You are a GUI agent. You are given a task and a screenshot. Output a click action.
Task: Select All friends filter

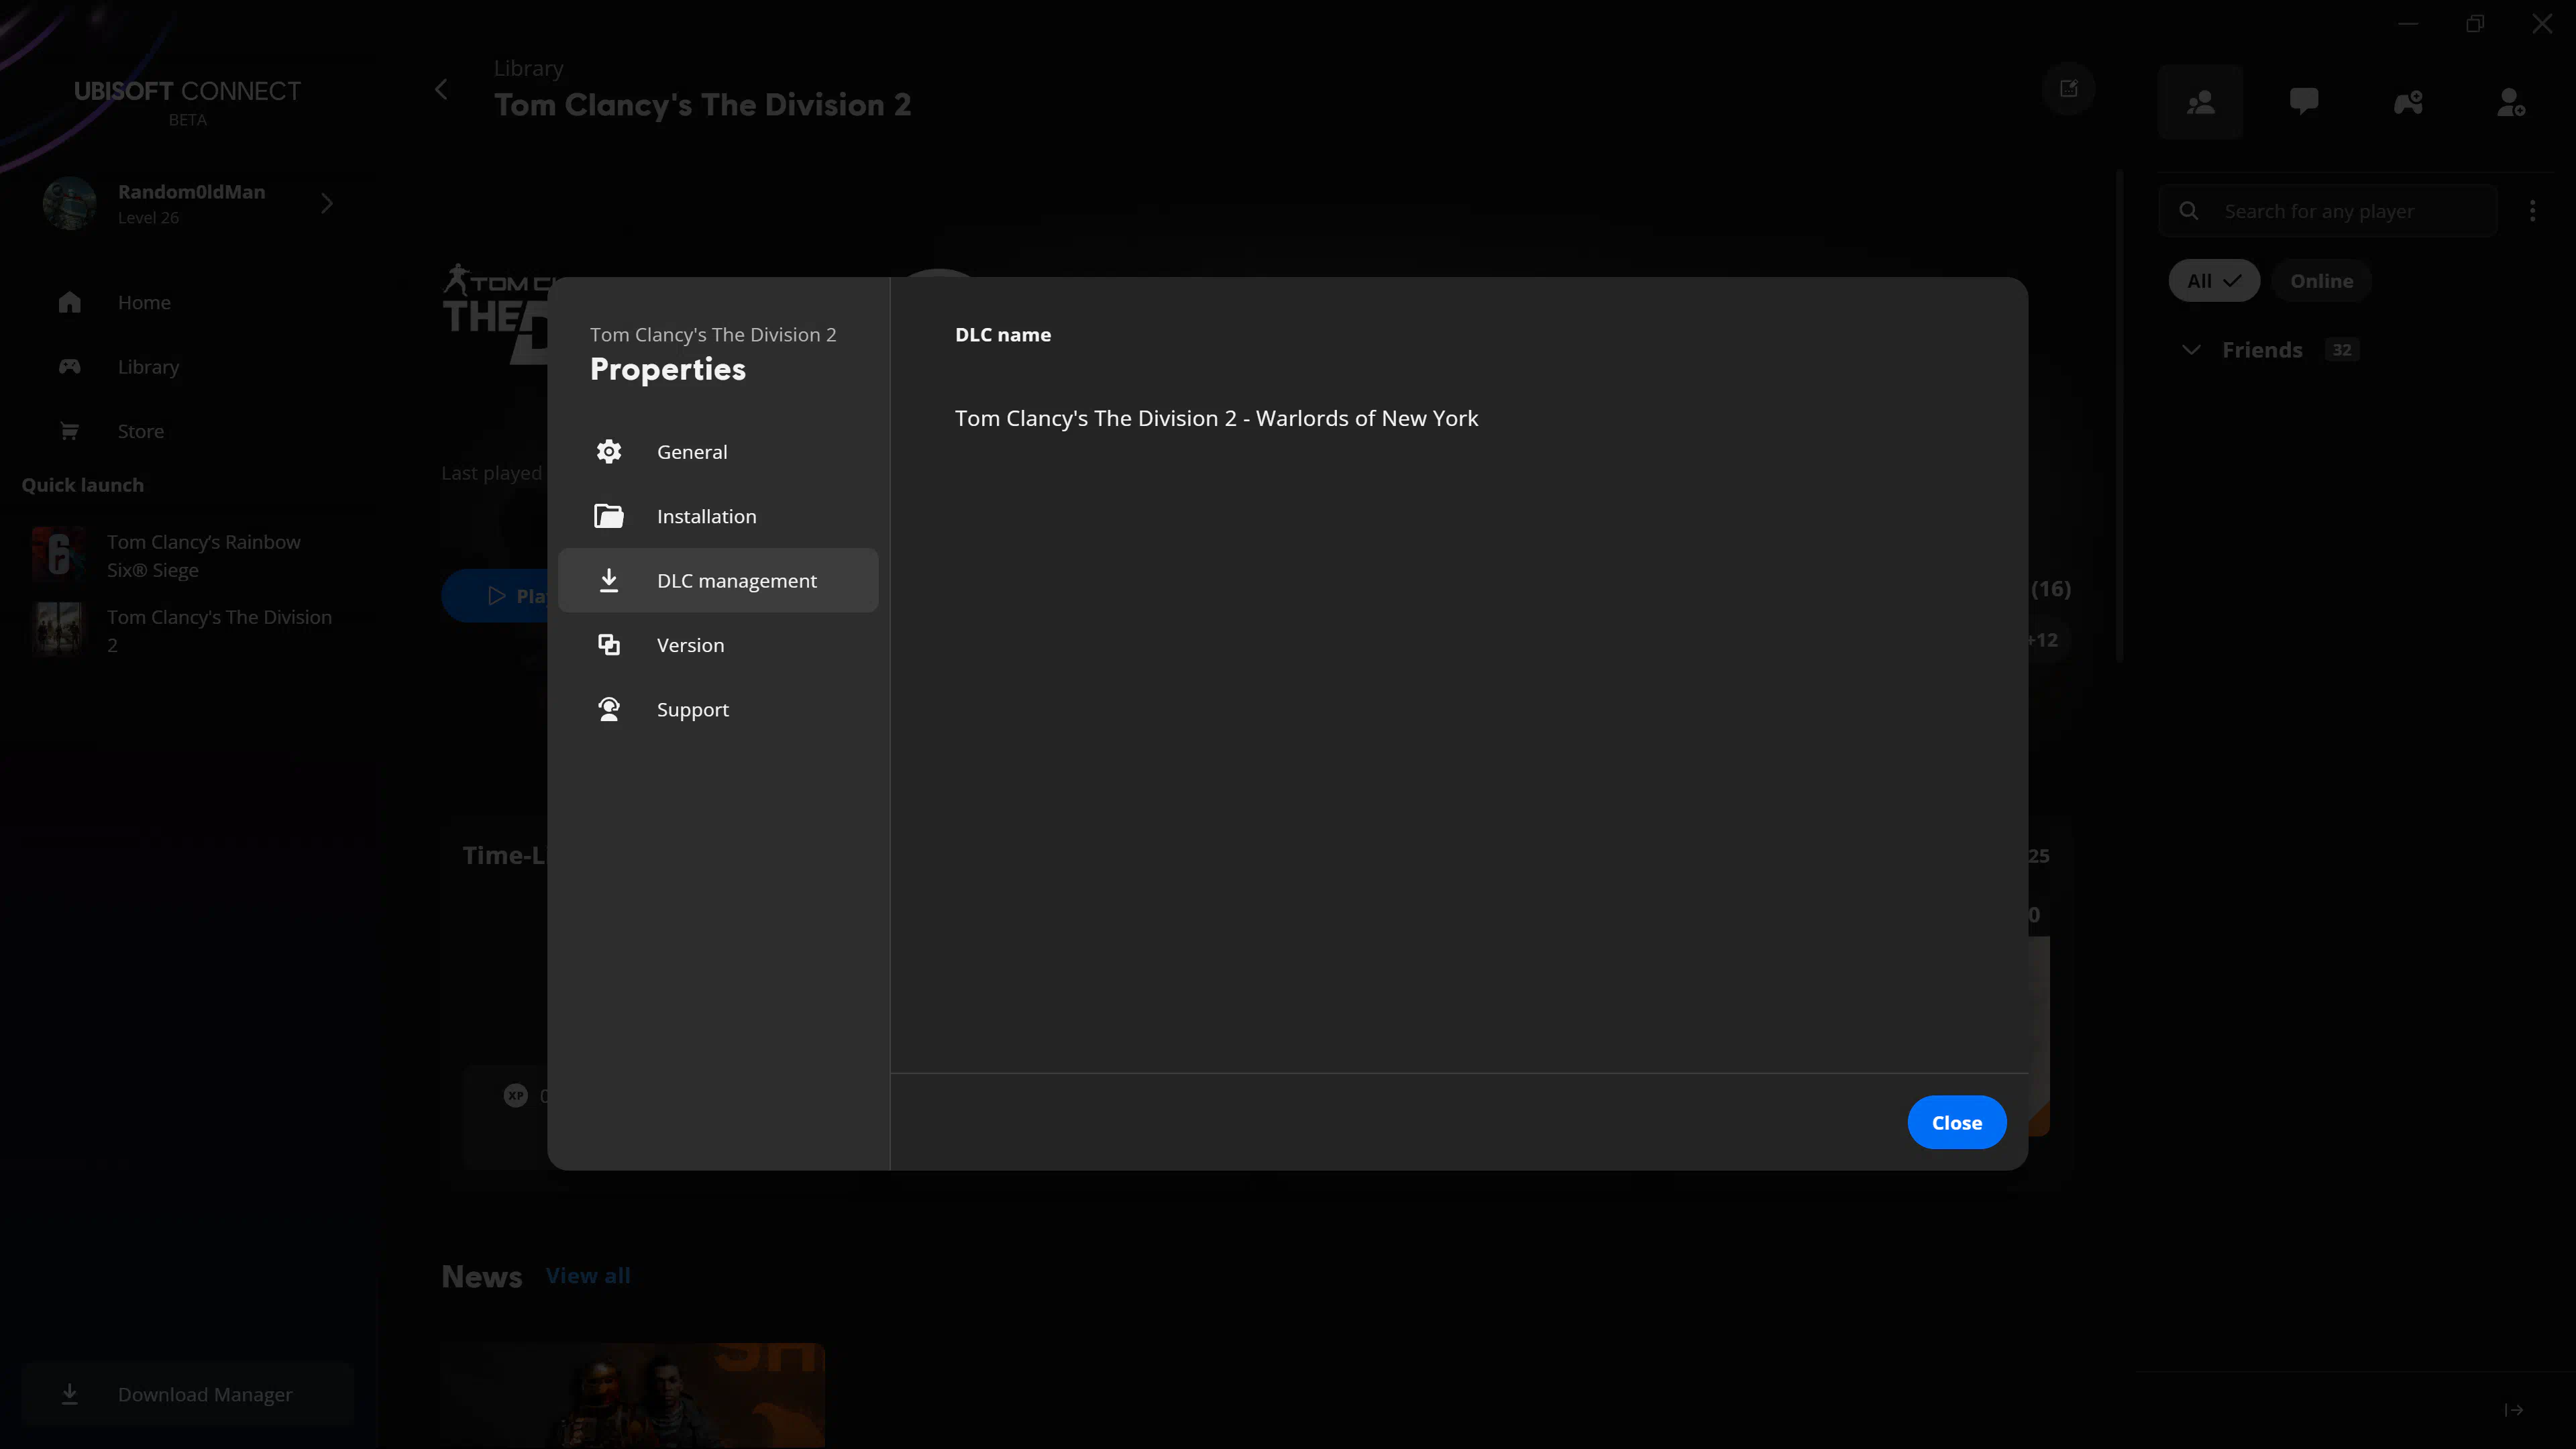coord(2214,281)
